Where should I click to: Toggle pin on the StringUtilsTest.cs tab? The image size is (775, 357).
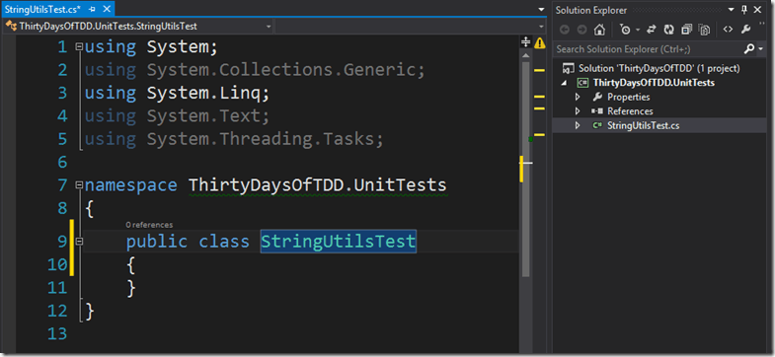click(x=92, y=10)
